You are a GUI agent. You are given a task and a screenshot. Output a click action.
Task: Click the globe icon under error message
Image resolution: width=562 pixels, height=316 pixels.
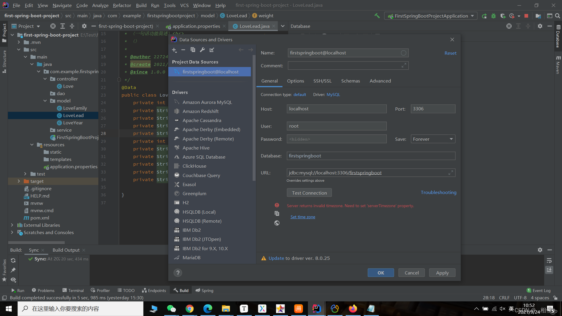click(277, 223)
